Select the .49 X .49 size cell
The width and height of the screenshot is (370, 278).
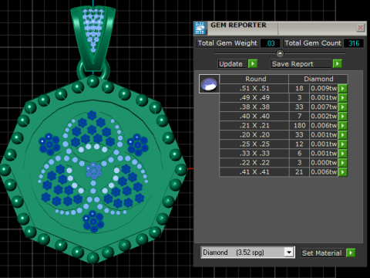[x=254, y=97]
